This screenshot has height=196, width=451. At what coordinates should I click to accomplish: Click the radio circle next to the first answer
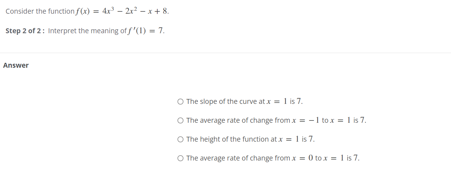[180, 101]
